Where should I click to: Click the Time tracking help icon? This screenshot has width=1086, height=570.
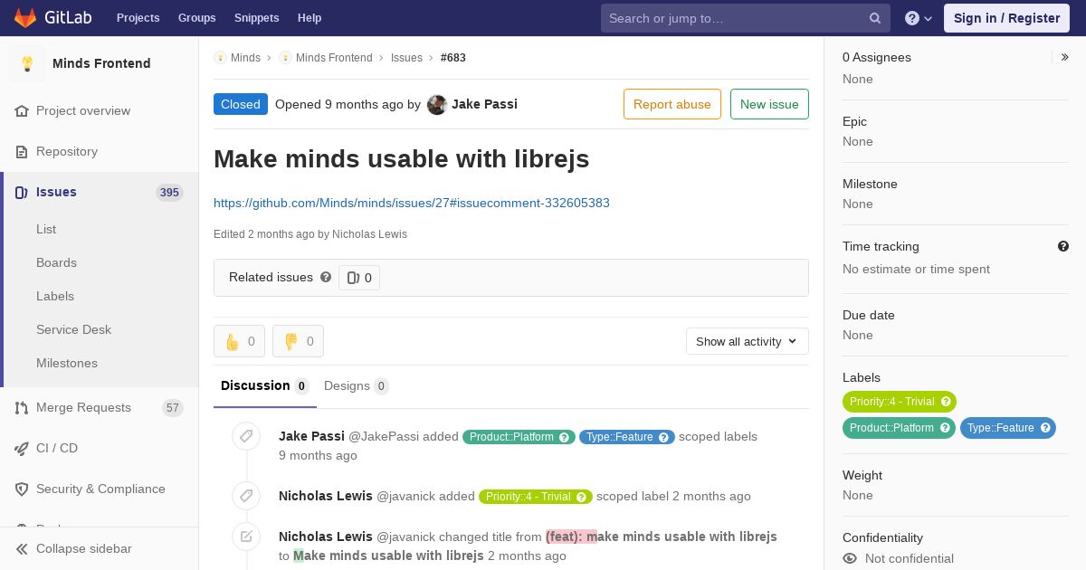pos(1063,246)
